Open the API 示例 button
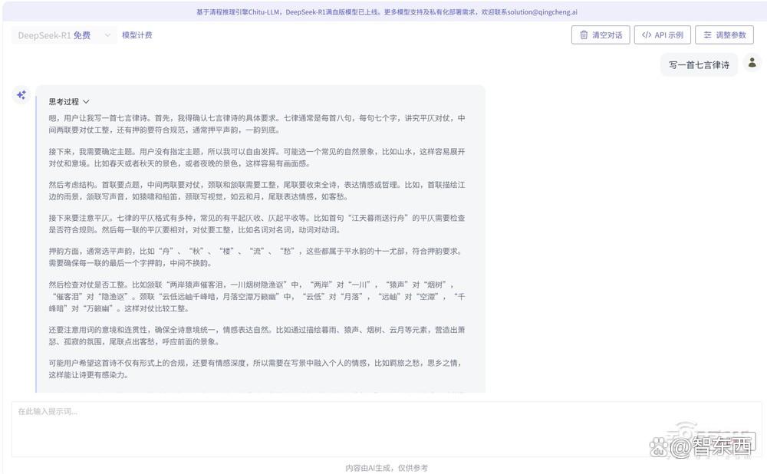The height and width of the screenshot is (474, 767). tap(663, 35)
